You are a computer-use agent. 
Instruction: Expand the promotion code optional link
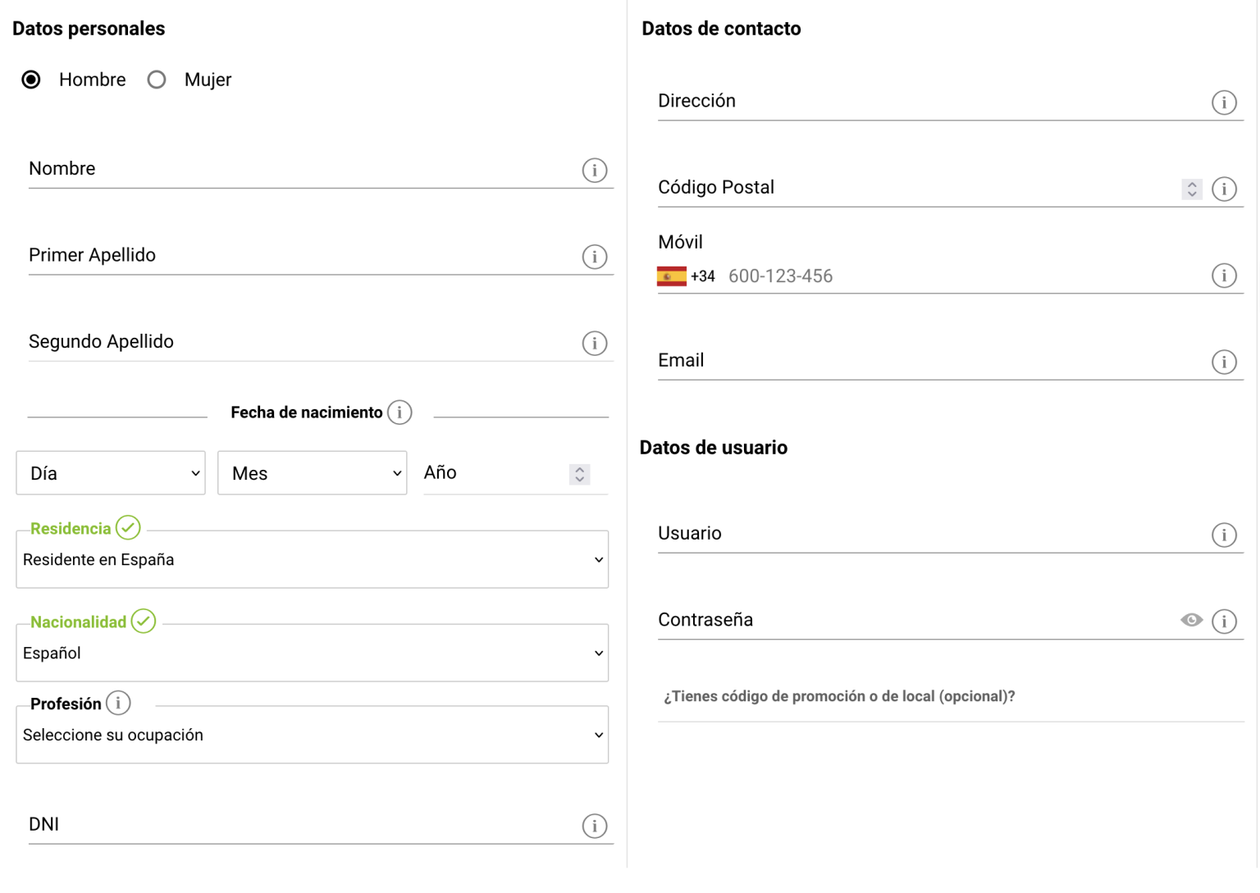click(x=839, y=696)
